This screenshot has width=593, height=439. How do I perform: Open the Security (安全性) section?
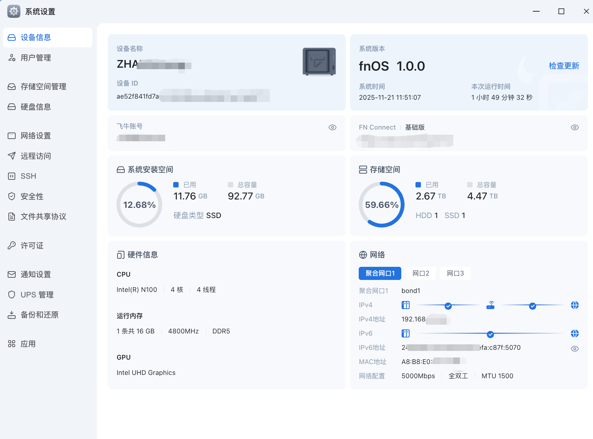(32, 197)
